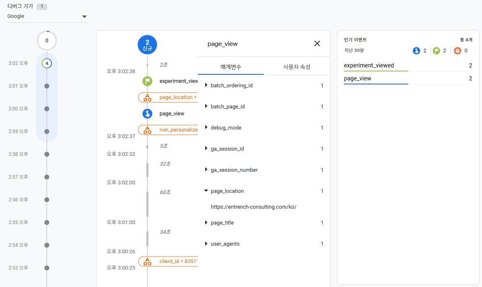482x287 pixels.
Task: Click the orange page_location user property chip
Action: (169, 97)
